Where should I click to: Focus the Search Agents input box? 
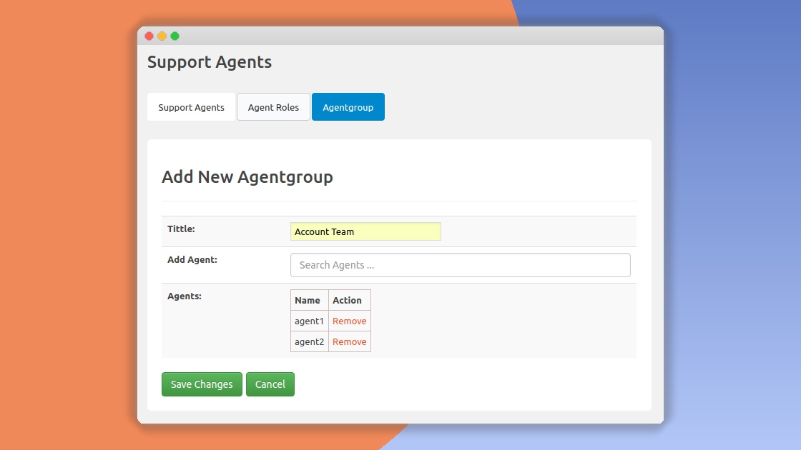(x=460, y=265)
